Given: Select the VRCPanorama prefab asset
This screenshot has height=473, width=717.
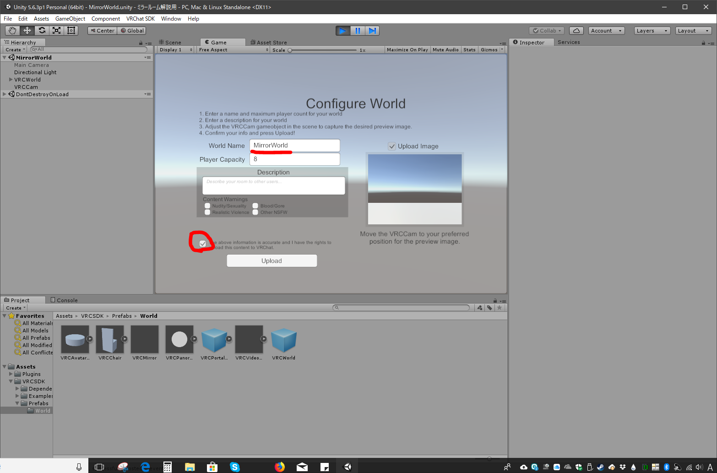Looking at the screenshot, I should 179,343.
